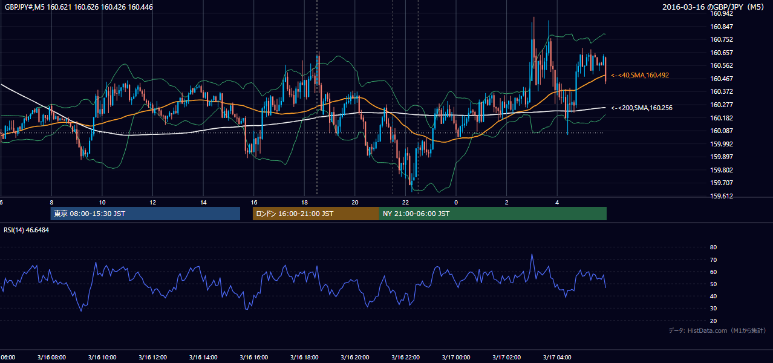
Task: Click the RSI 70 level label
Action: [713, 260]
